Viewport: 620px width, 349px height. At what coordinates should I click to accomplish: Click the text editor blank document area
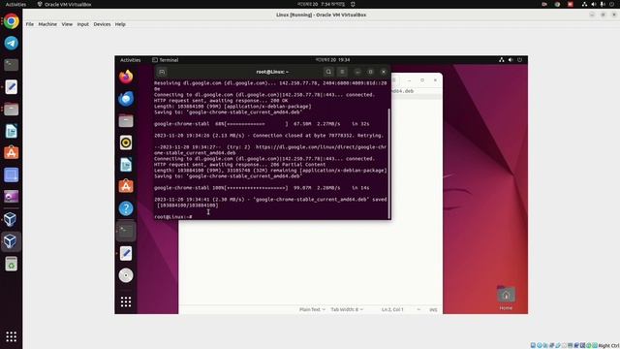[310, 262]
